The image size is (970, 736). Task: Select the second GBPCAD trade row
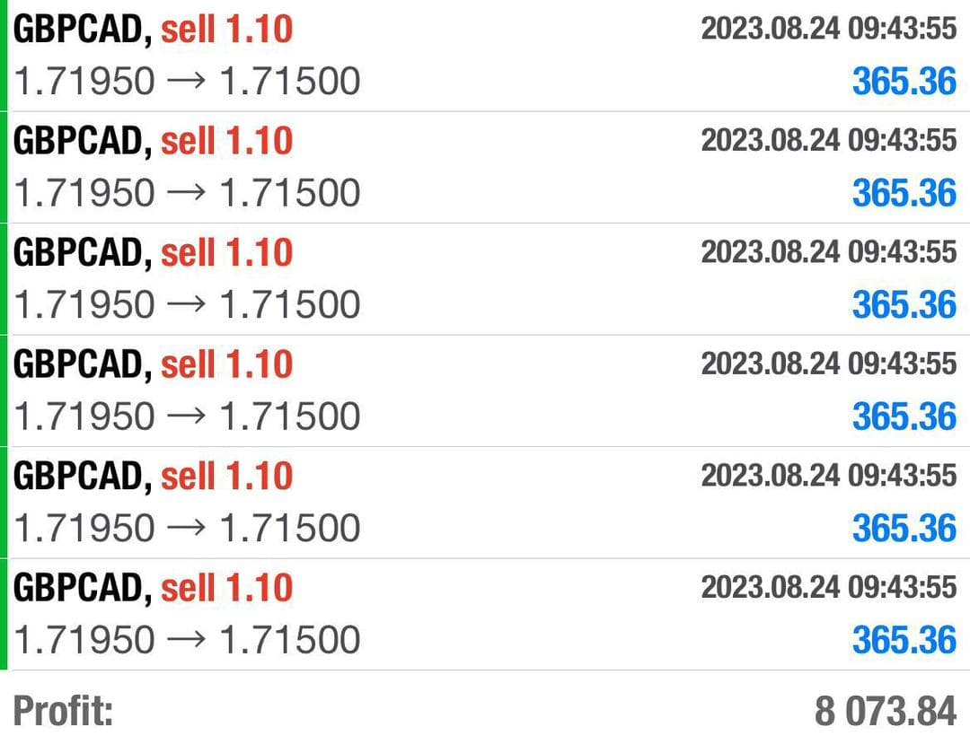[485, 168]
